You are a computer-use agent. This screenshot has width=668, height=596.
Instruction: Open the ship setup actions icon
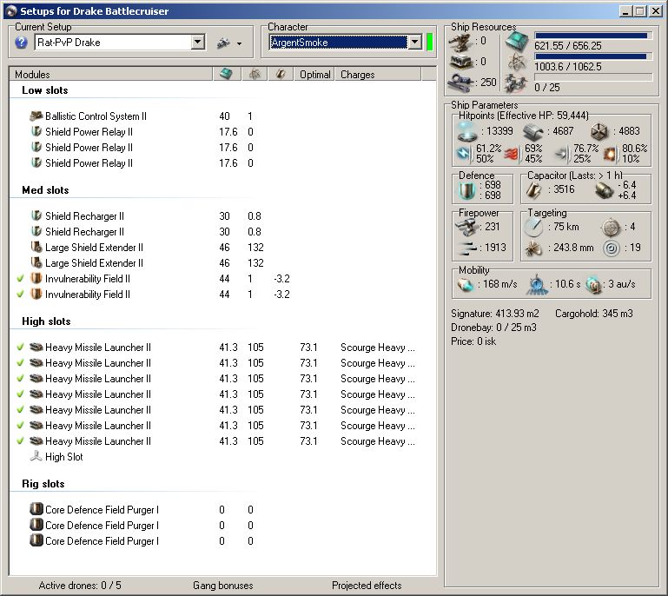pyautogui.click(x=224, y=43)
